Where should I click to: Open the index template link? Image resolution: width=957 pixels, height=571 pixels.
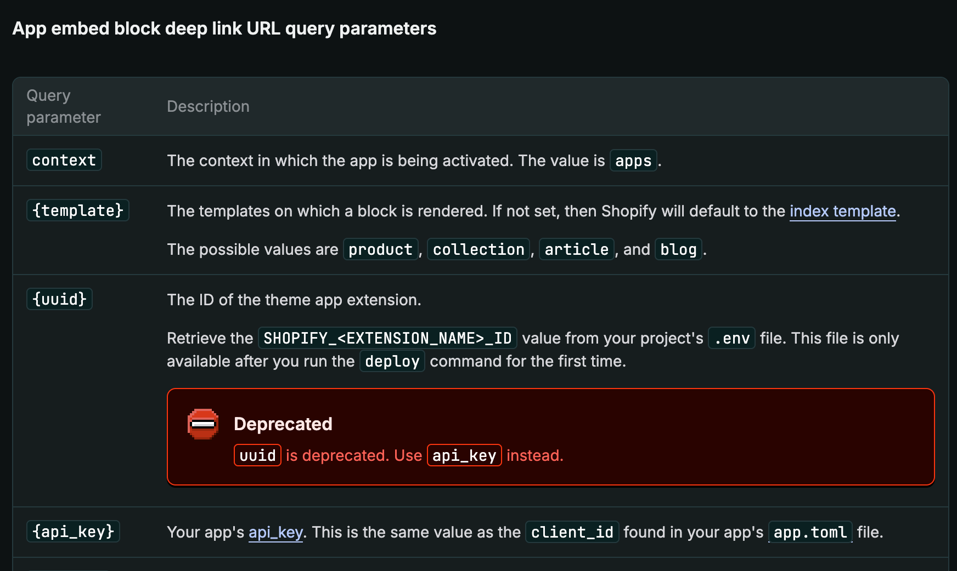[842, 211]
